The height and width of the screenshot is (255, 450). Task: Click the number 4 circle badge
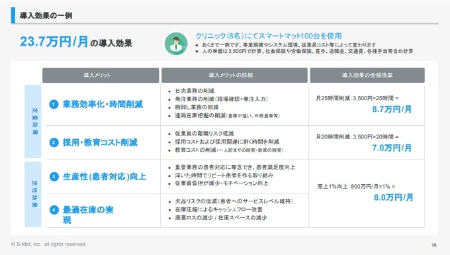coord(54,210)
